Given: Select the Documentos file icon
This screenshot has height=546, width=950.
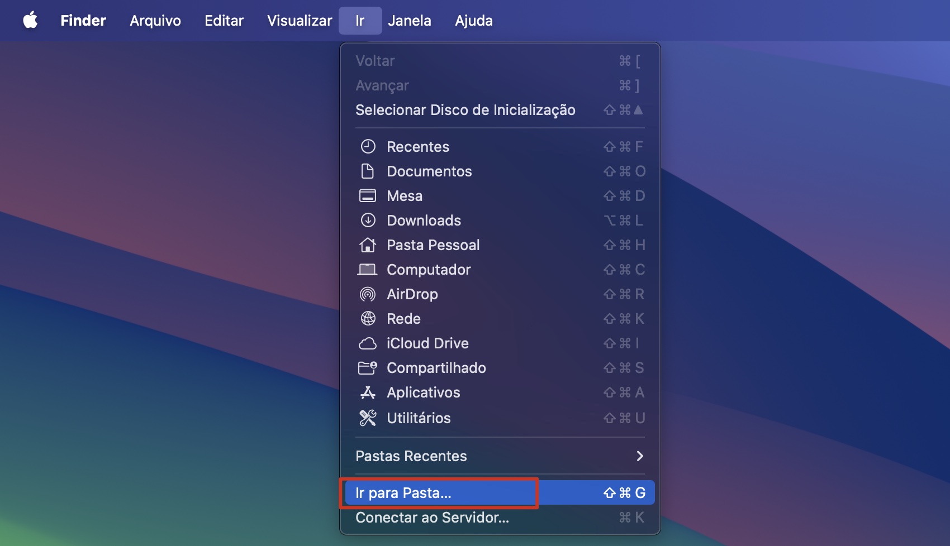Looking at the screenshot, I should pos(368,171).
